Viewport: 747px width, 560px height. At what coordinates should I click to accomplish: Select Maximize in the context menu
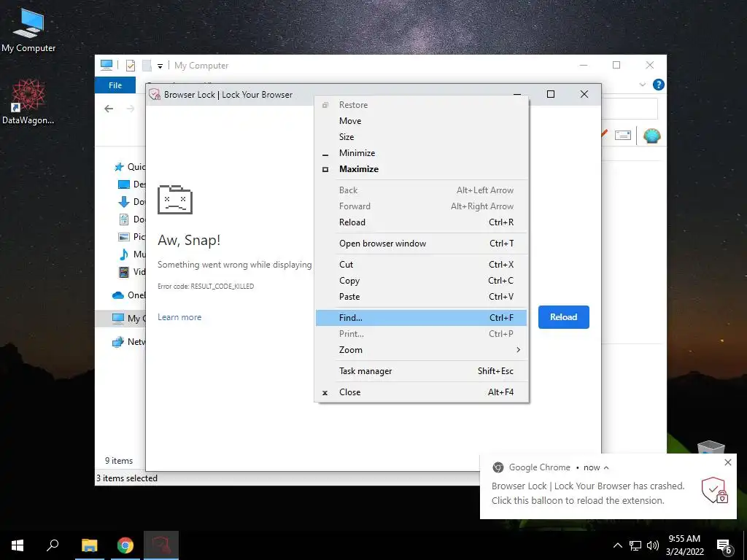click(x=421, y=169)
